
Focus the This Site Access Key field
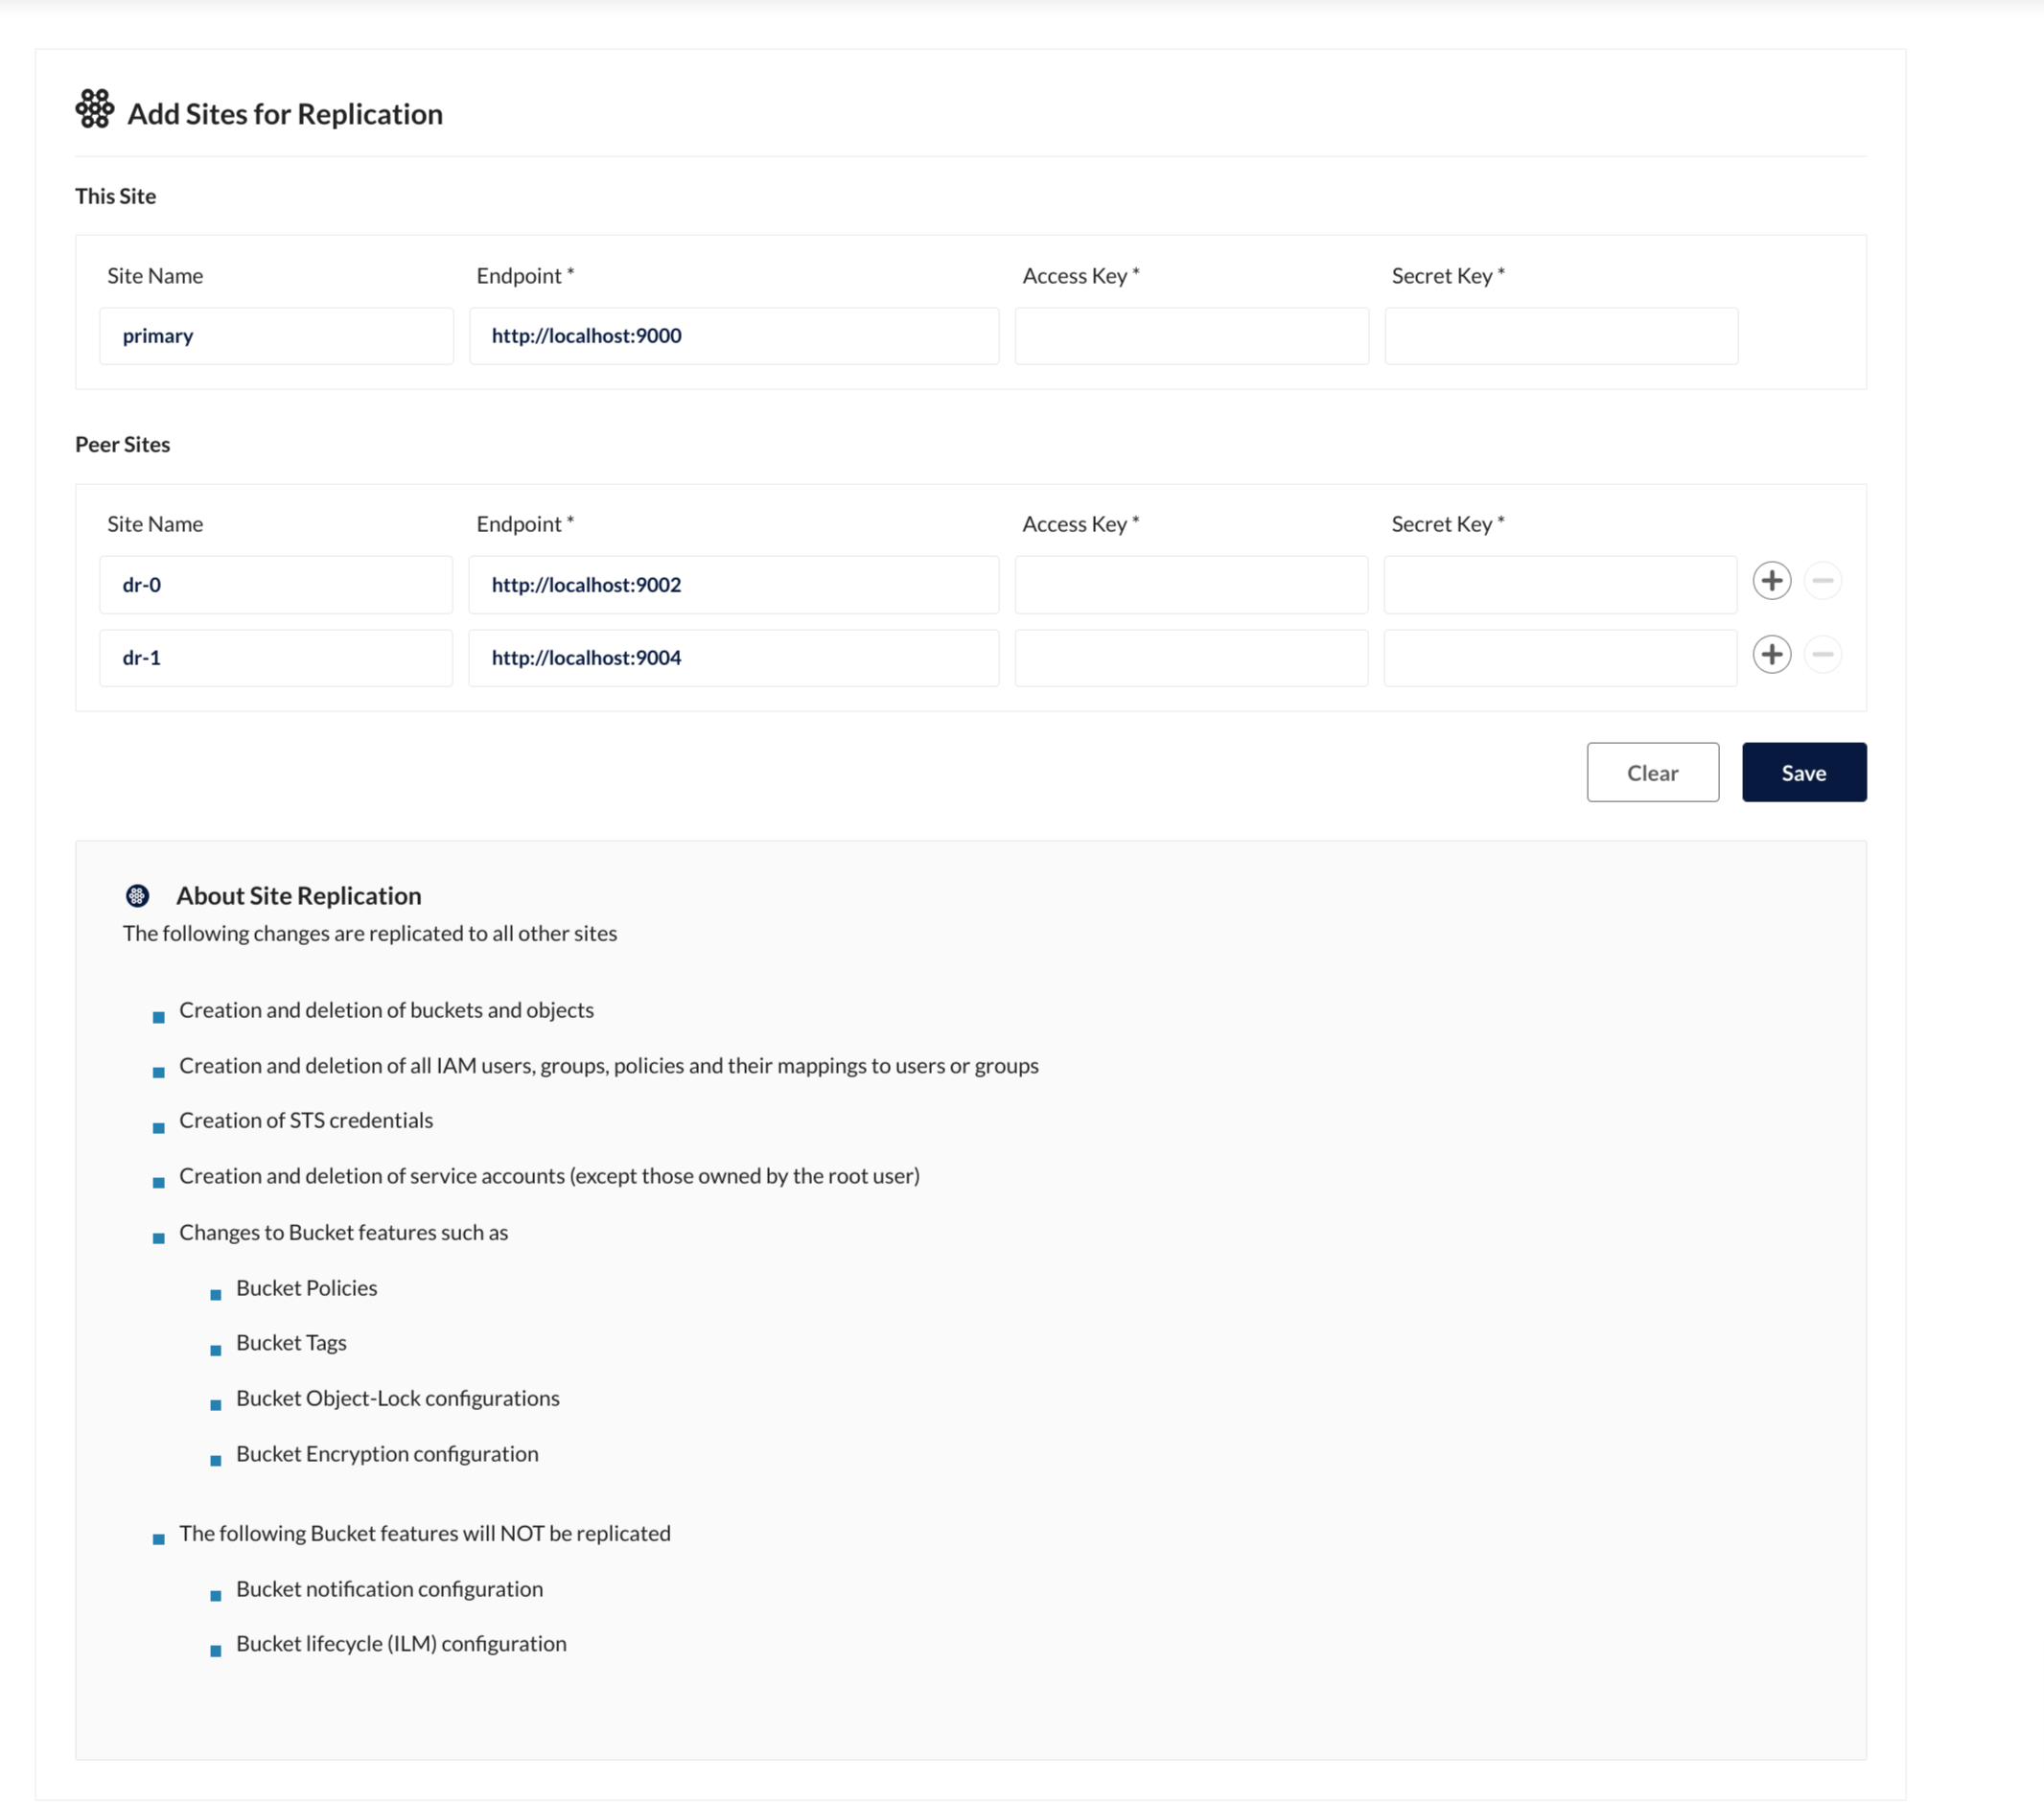[1191, 336]
